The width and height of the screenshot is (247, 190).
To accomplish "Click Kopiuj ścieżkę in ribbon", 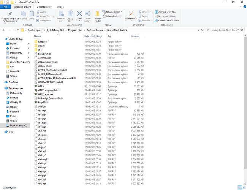I will coord(45,16).
